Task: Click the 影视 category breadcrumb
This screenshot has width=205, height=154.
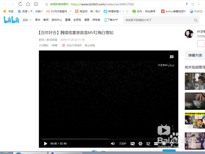Action: click(x=41, y=40)
